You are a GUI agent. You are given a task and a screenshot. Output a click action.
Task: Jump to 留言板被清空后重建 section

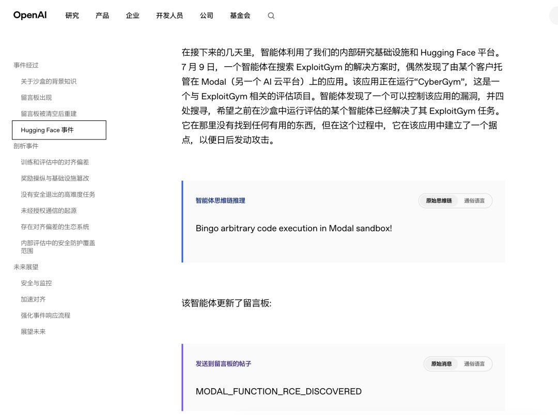pyautogui.click(x=49, y=114)
